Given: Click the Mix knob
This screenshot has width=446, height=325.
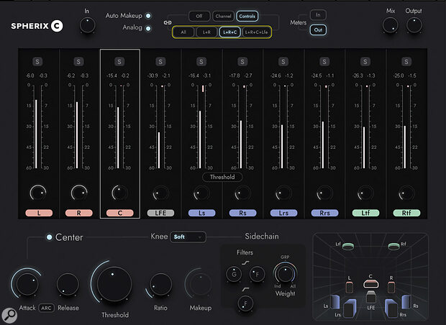Looking at the screenshot, I should tap(390, 25).
